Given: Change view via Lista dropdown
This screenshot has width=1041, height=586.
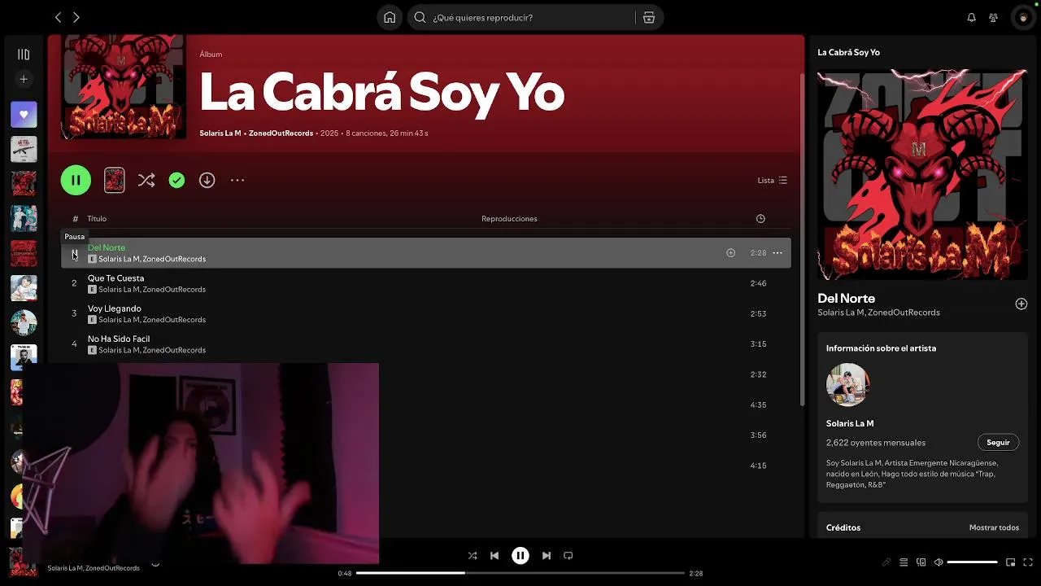Looking at the screenshot, I should (x=772, y=180).
